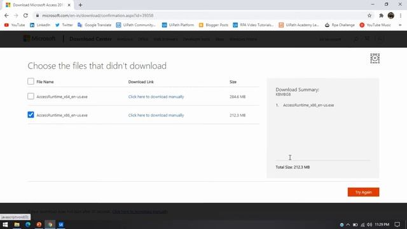Click the Download Link column header
The width and height of the screenshot is (407, 229).
(x=141, y=82)
